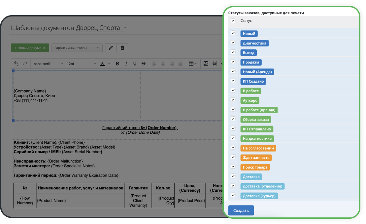Delete the template with trash icon
Viewport: 366px width, 224px height.
(x=122, y=48)
